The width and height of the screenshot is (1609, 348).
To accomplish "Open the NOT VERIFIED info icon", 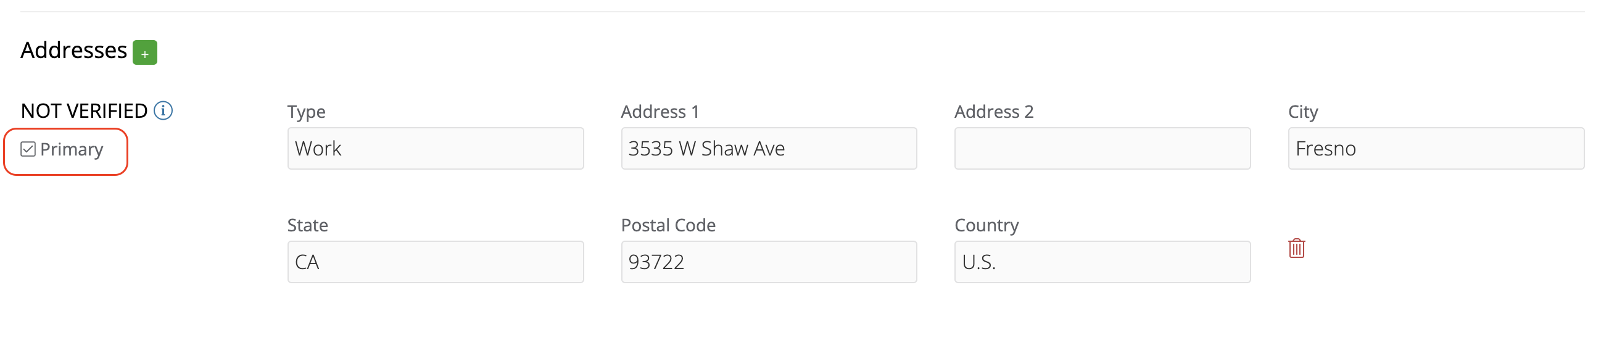I will pyautogui.click(x=163, y=110).
